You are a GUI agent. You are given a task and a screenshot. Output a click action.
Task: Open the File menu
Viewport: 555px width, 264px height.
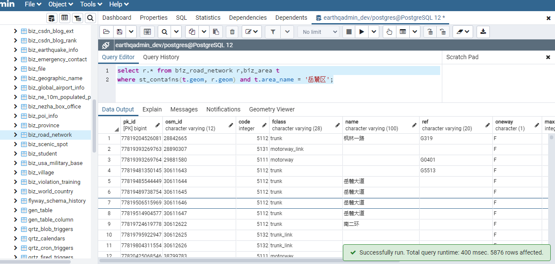(33, 4)
